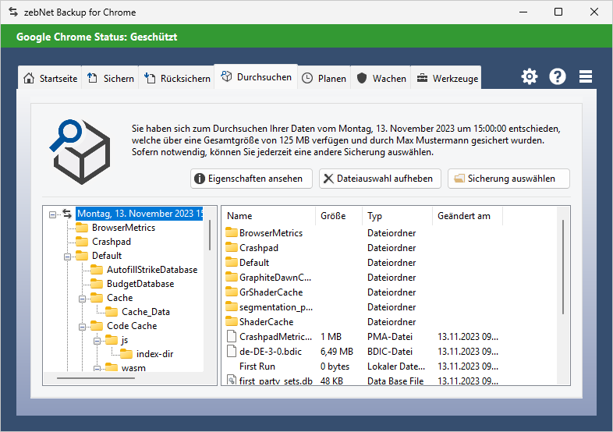Collapse the wasm folder node

pyautogui.click(x=97, y=368)
